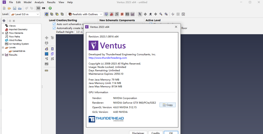The image size is (263, 134).
Task: Collapse all tree nodes with minus icon
Action: coord(10,21)
